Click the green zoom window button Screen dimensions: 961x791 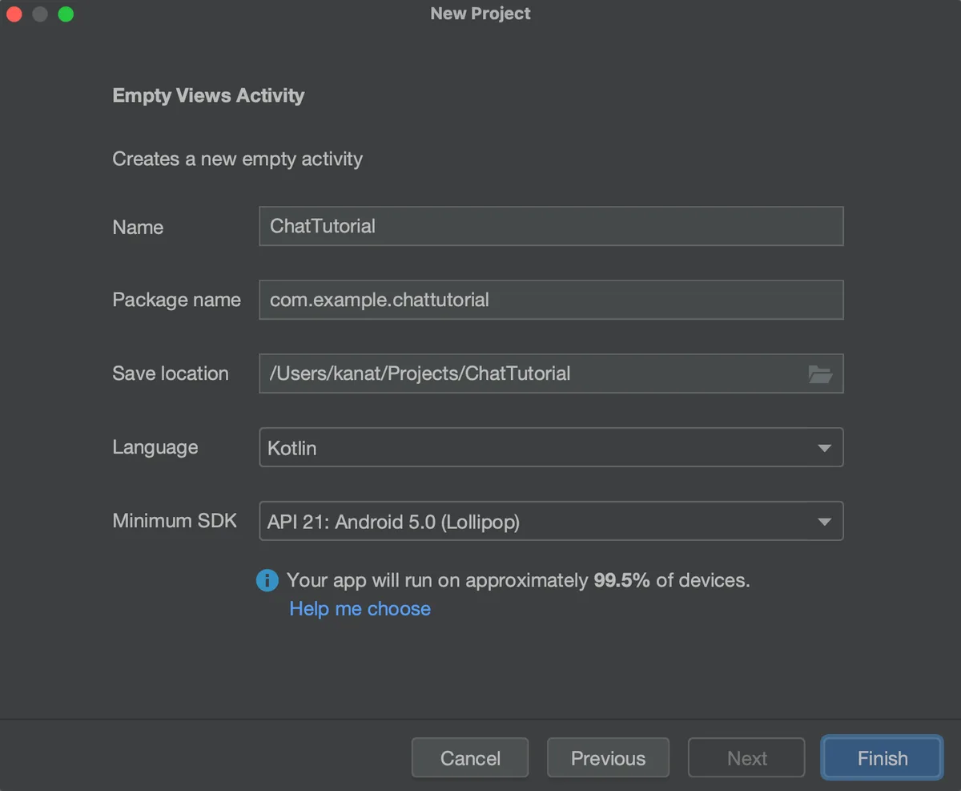[66, 14]
